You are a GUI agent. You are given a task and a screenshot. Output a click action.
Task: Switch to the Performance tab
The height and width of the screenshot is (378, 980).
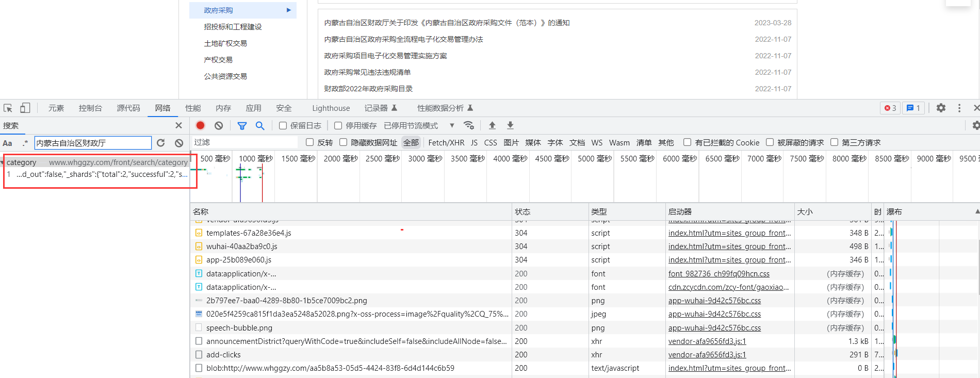tap(193, 108)
